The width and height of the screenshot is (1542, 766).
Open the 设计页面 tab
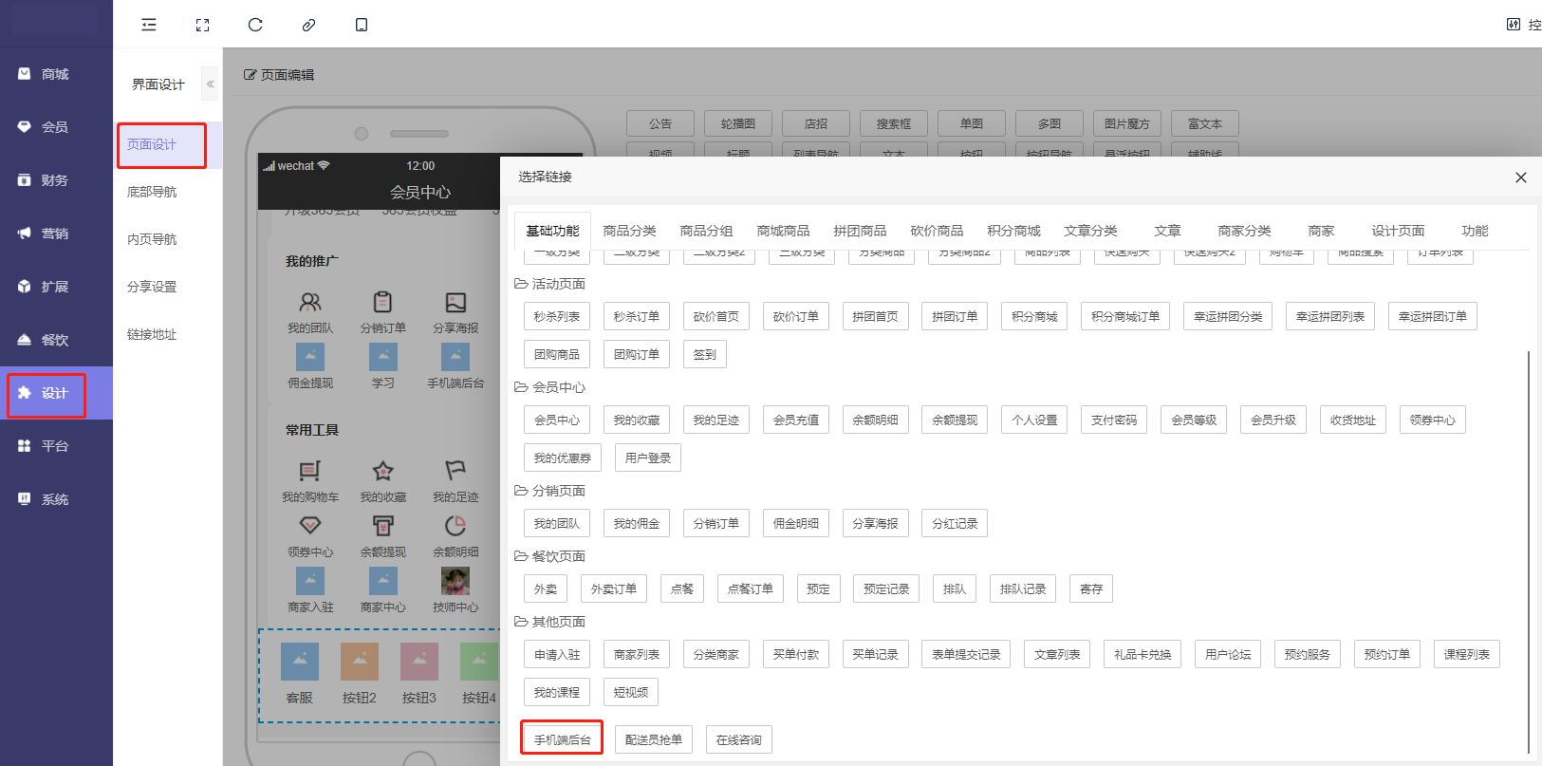pyautogui.click(x=1397, y=231)
